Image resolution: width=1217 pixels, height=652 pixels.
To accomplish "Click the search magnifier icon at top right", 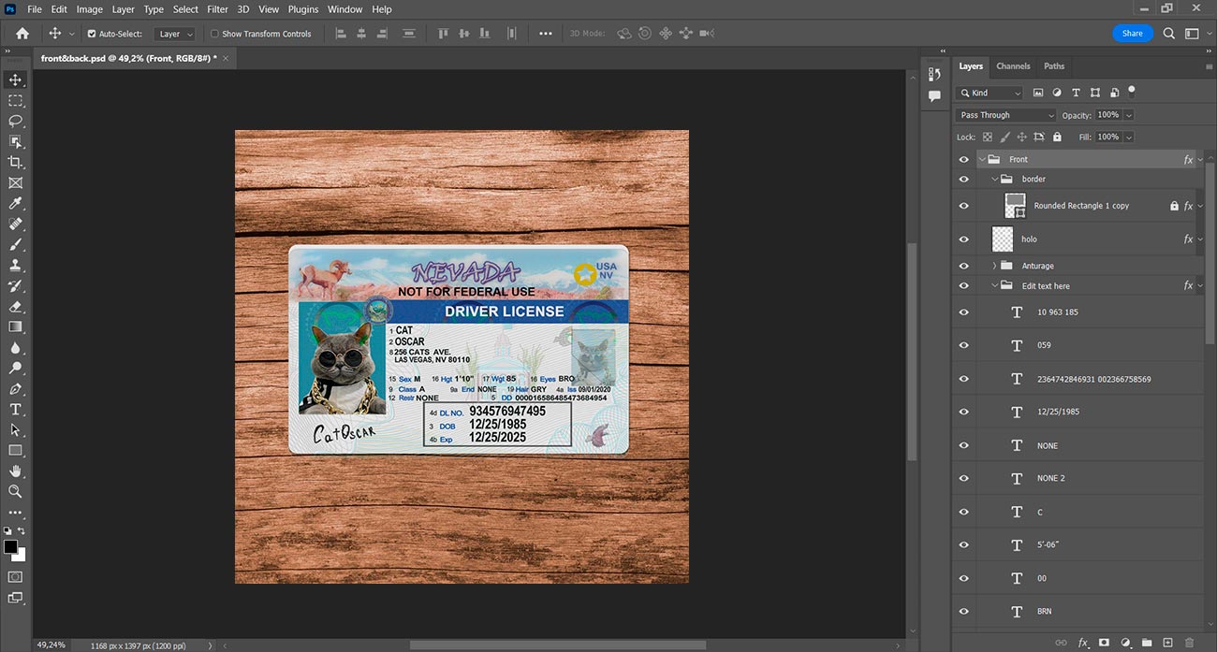I will tap(1169, 34).
